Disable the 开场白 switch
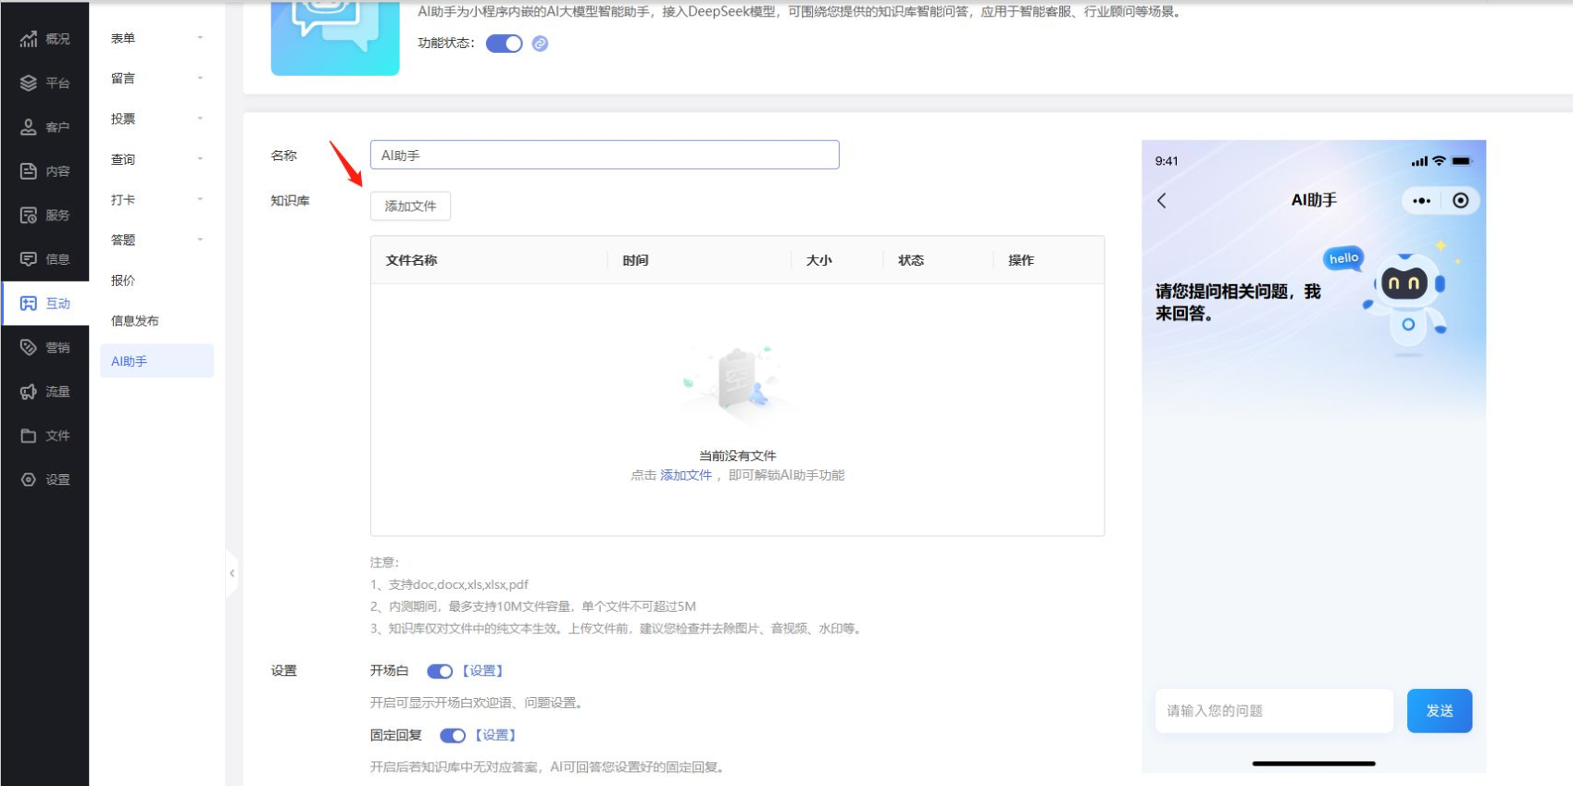The height and width of the screenshot is (786, 1573). 439,671
